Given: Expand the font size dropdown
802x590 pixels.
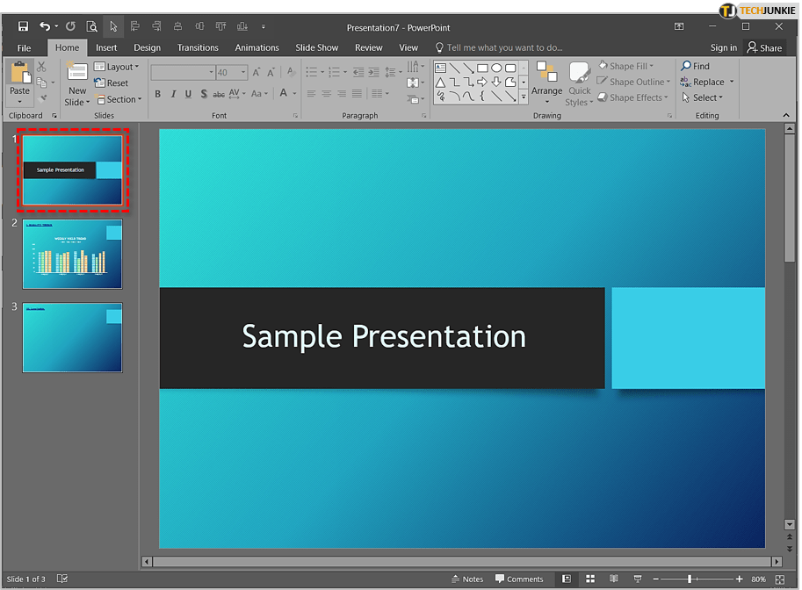Looking at the screenshot, I should pos(243,73).
